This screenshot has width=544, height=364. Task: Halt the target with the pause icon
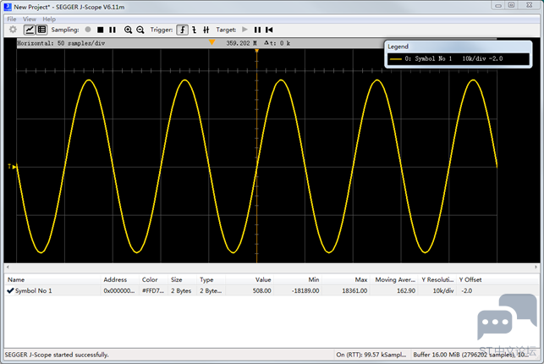point(257,30)
